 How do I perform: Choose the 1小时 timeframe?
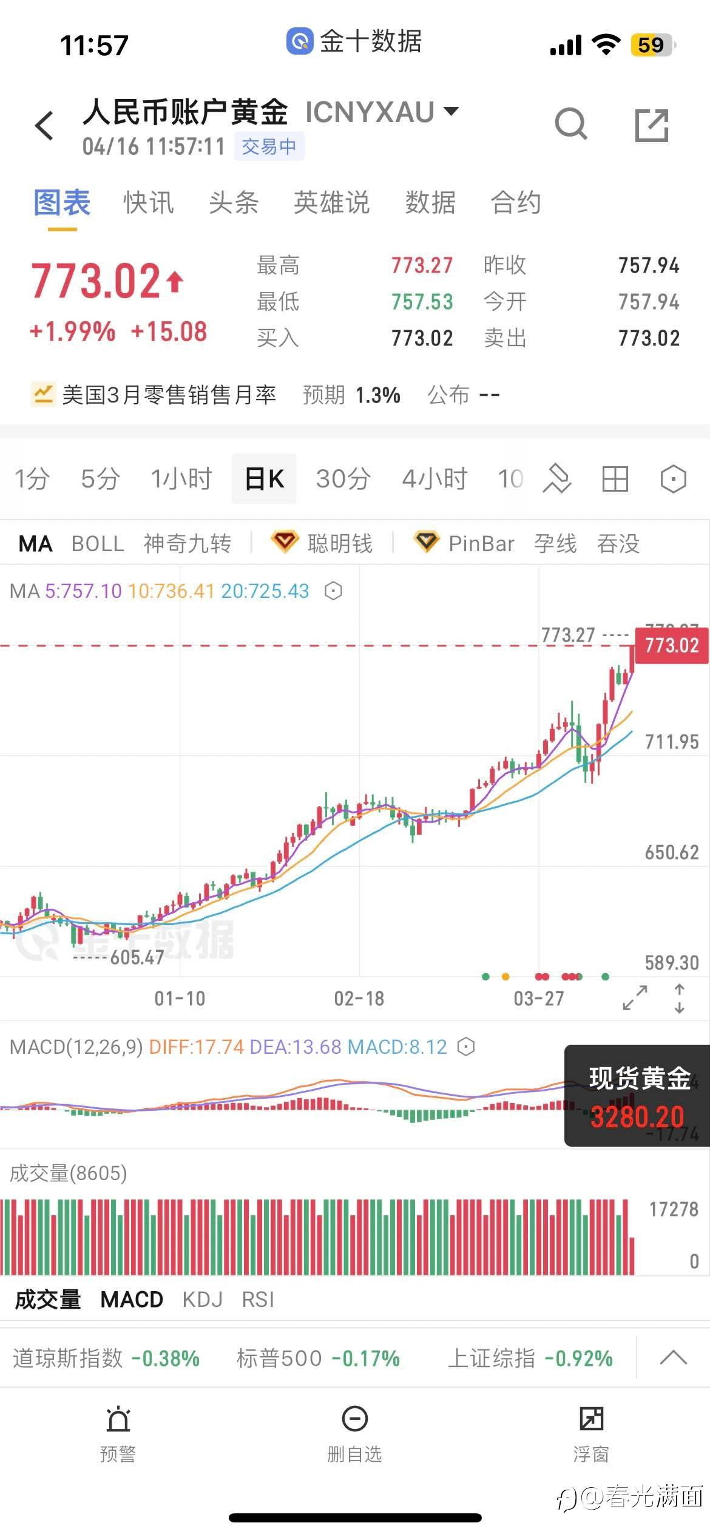pyautogui.click(x=181, y=479)
